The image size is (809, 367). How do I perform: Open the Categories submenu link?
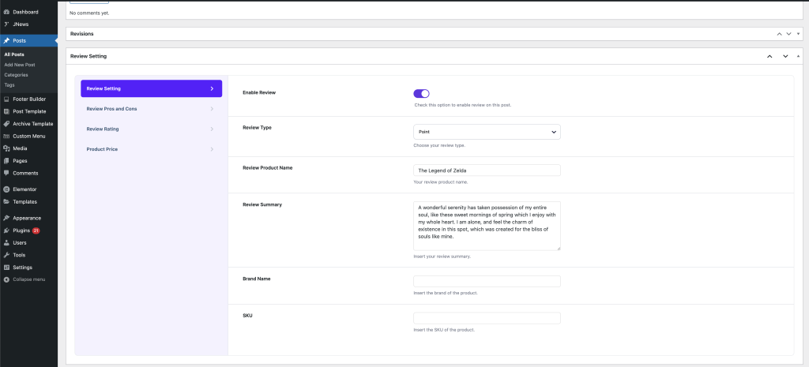16,75
